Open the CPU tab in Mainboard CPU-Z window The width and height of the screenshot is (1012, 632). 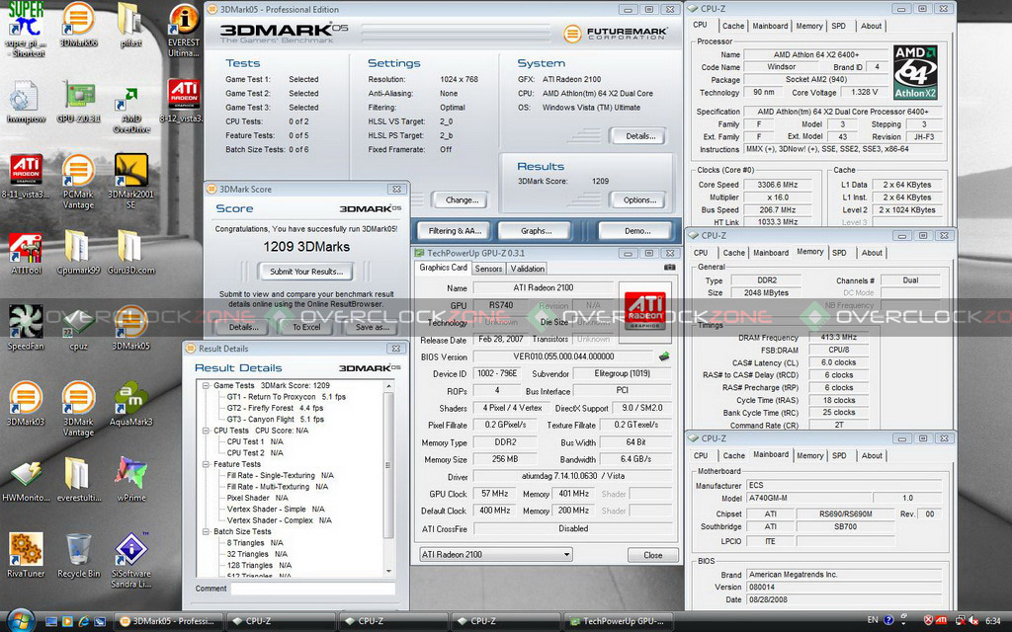tap(701, 455)
